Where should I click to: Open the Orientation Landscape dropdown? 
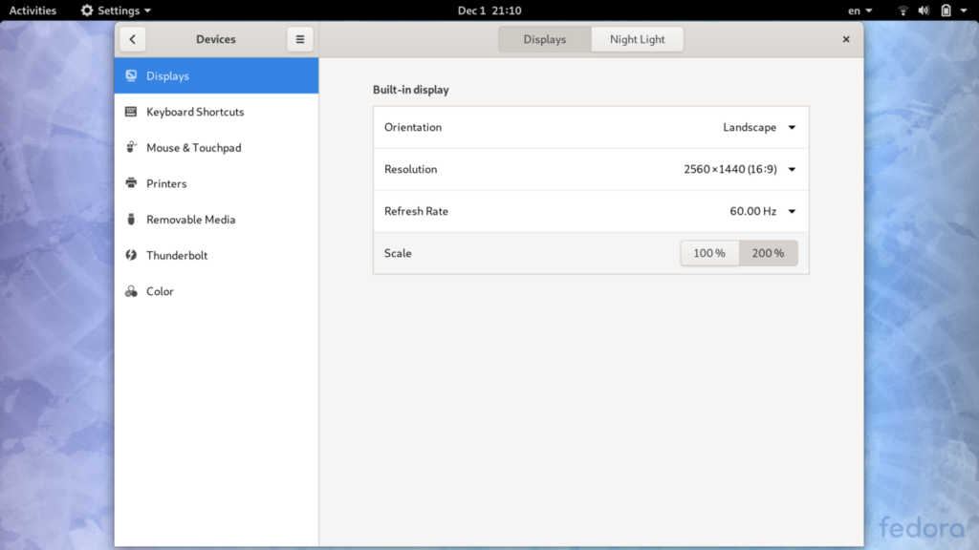[759, 127]
